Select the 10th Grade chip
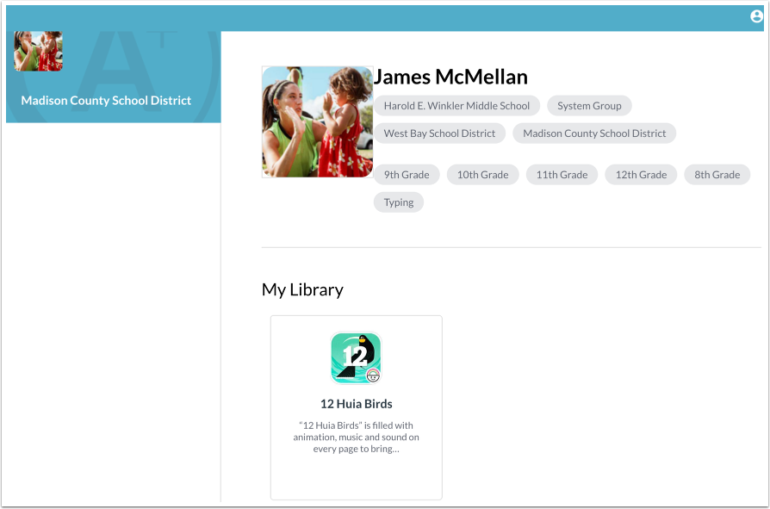The image size is (770, 509). tap(482, 174)
